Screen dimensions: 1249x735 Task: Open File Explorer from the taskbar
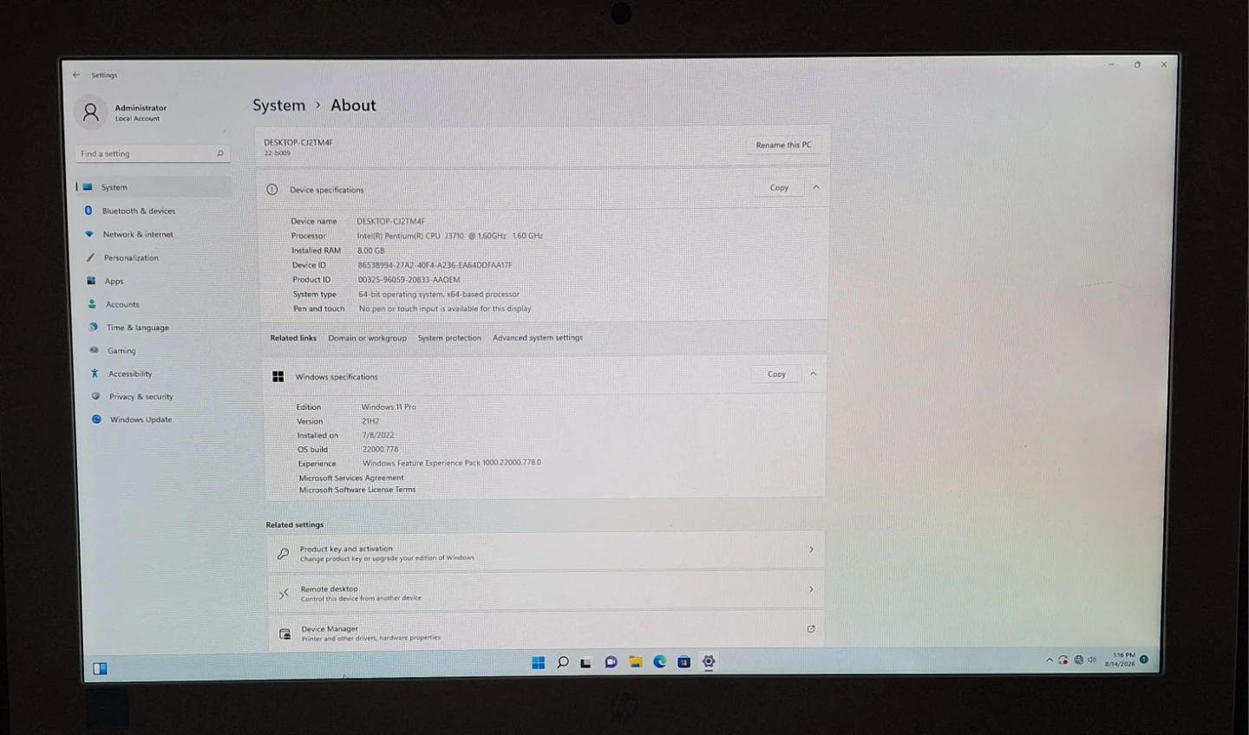[636, 662]
